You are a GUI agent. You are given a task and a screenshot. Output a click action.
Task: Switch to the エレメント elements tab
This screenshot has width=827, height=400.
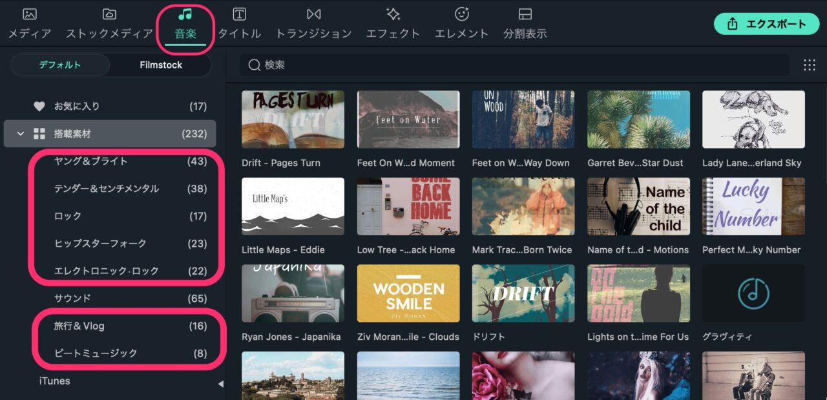click(x=461, y=24)
